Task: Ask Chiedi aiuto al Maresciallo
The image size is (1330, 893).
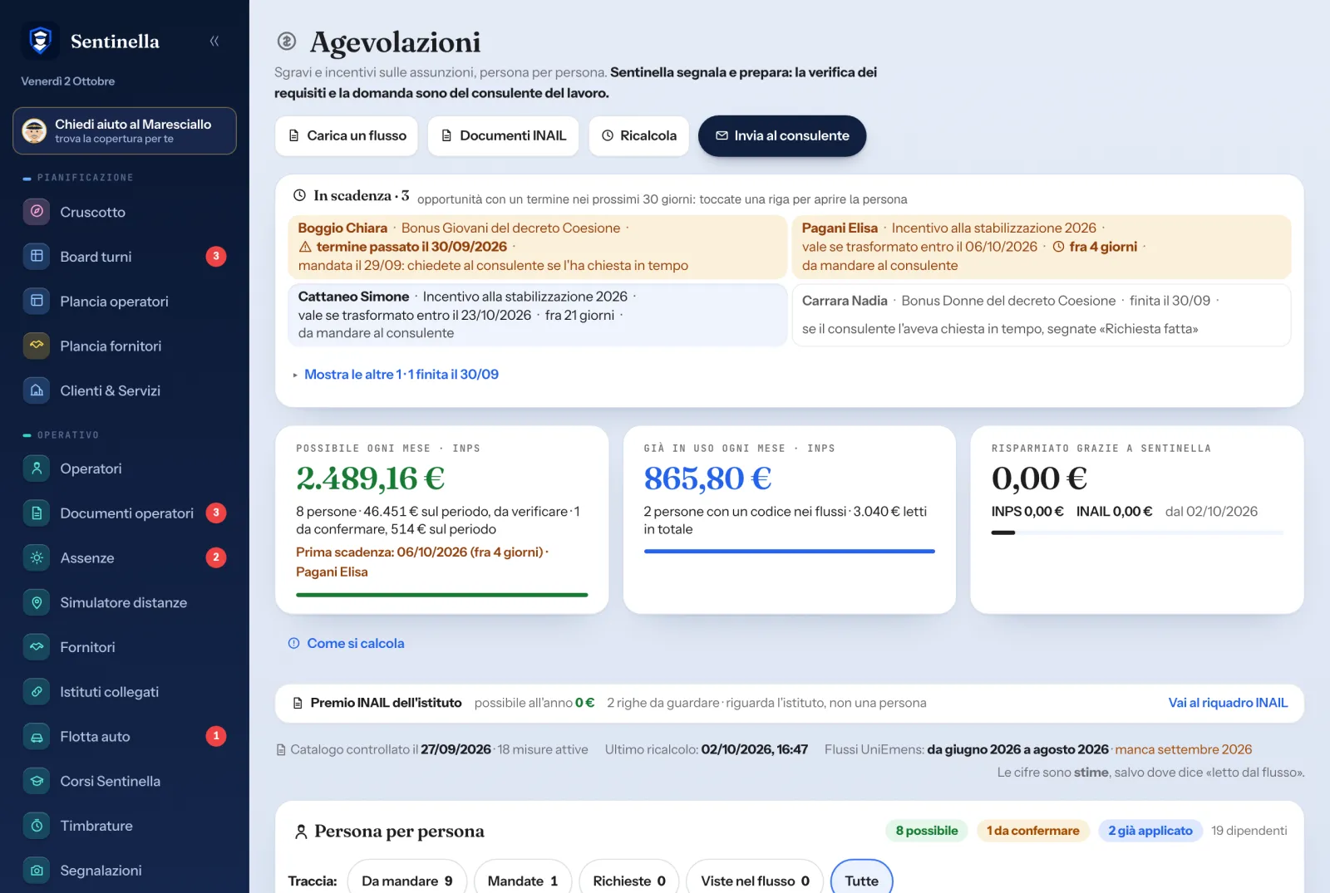Action: click(x=125, y=130)
